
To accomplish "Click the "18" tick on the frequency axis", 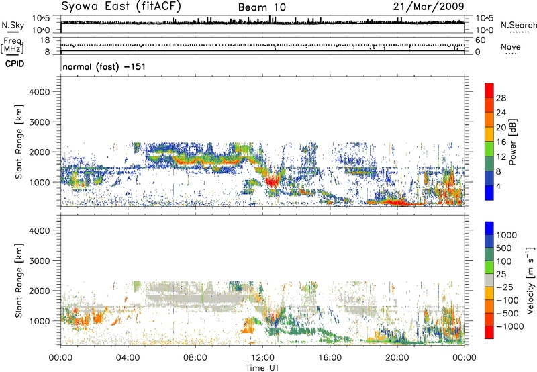I will pos(45,40).
